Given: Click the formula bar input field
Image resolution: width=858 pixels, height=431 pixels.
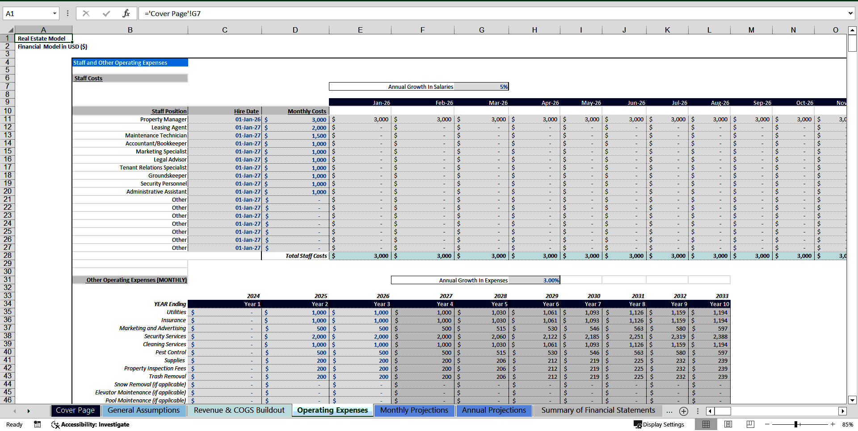Looking at the screenshot, I should (492, 13).
